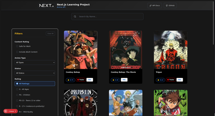Click the magnifier icon in the search bar
The image size is (215, 116).
tap(75, 17)
